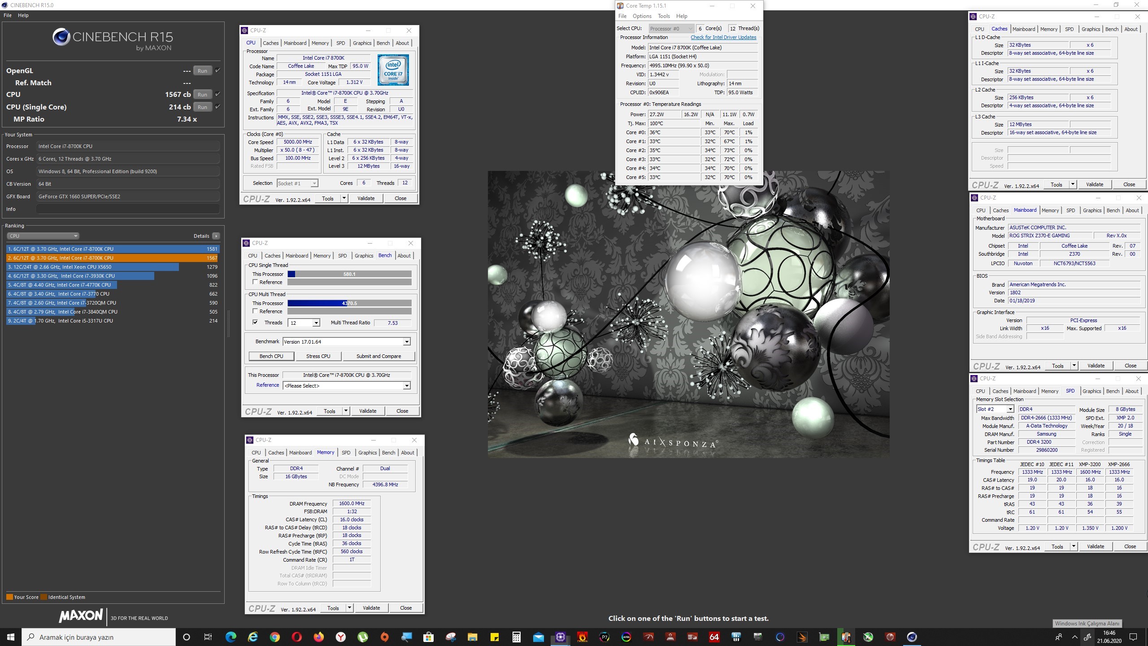This screenshot has width=1148, height=646.
Task: Open the Reference Please Select dropdown
Action: pyautogui.click(x=347, y=386)
